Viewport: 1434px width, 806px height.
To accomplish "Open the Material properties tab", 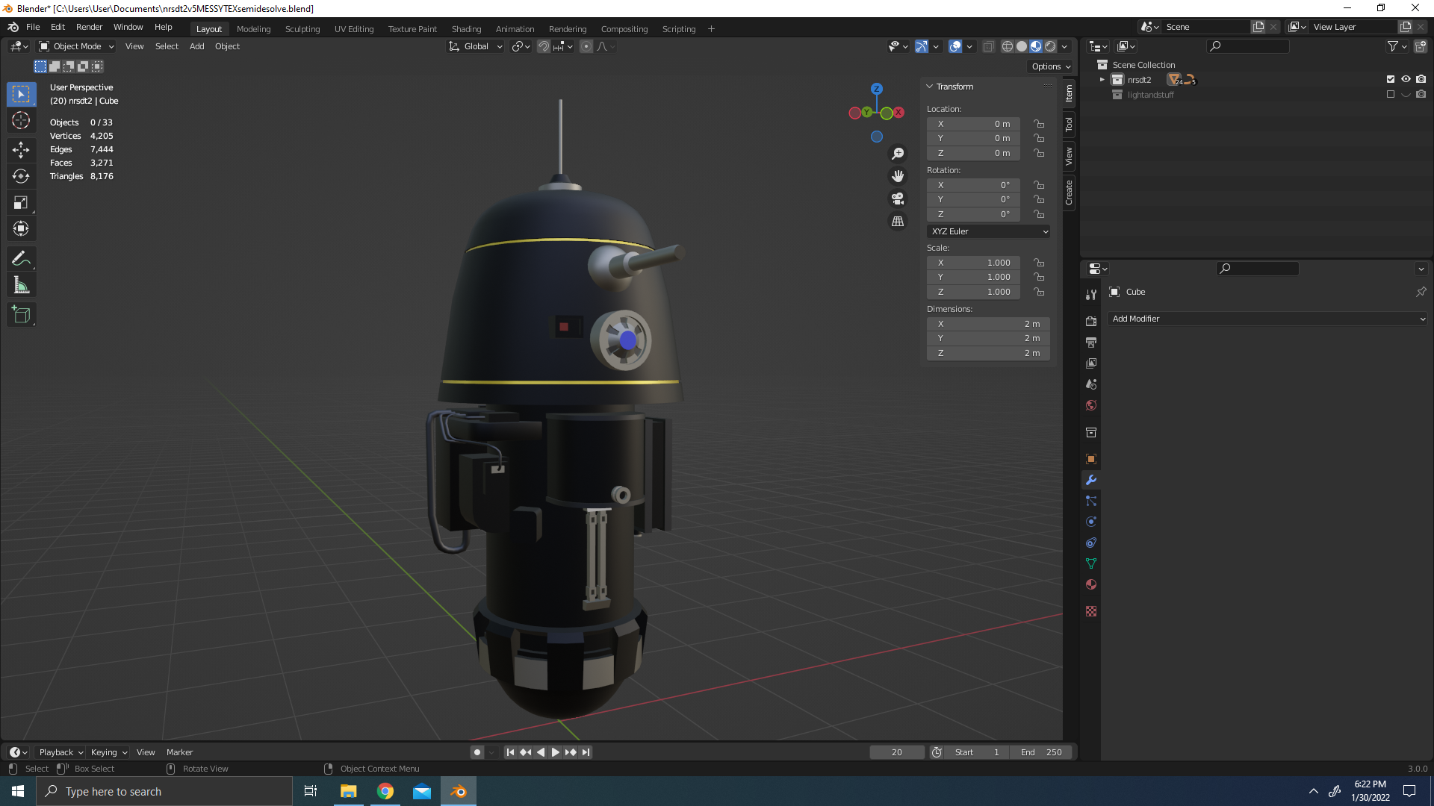I will [x=1091, y=584].
